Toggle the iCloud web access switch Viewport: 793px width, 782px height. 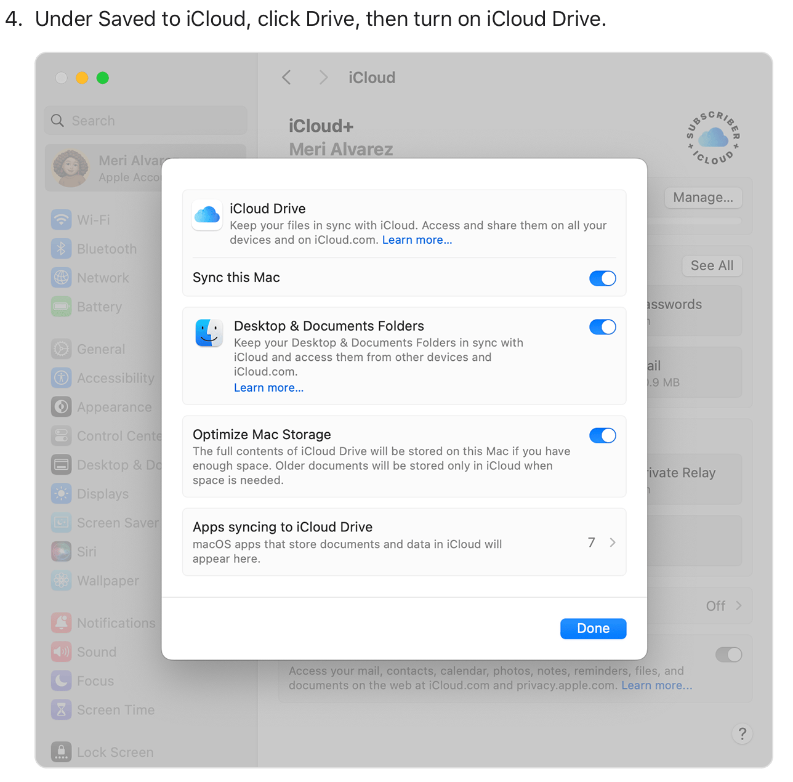coord(729,655)
